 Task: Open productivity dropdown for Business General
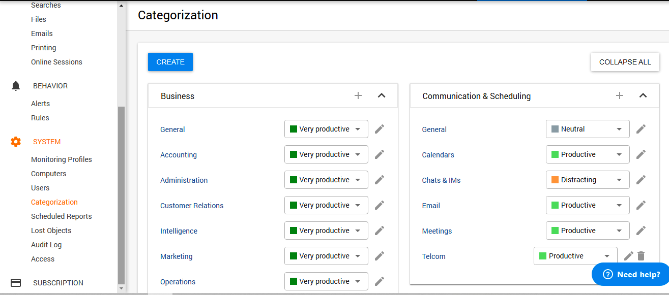tap(326, 129)
